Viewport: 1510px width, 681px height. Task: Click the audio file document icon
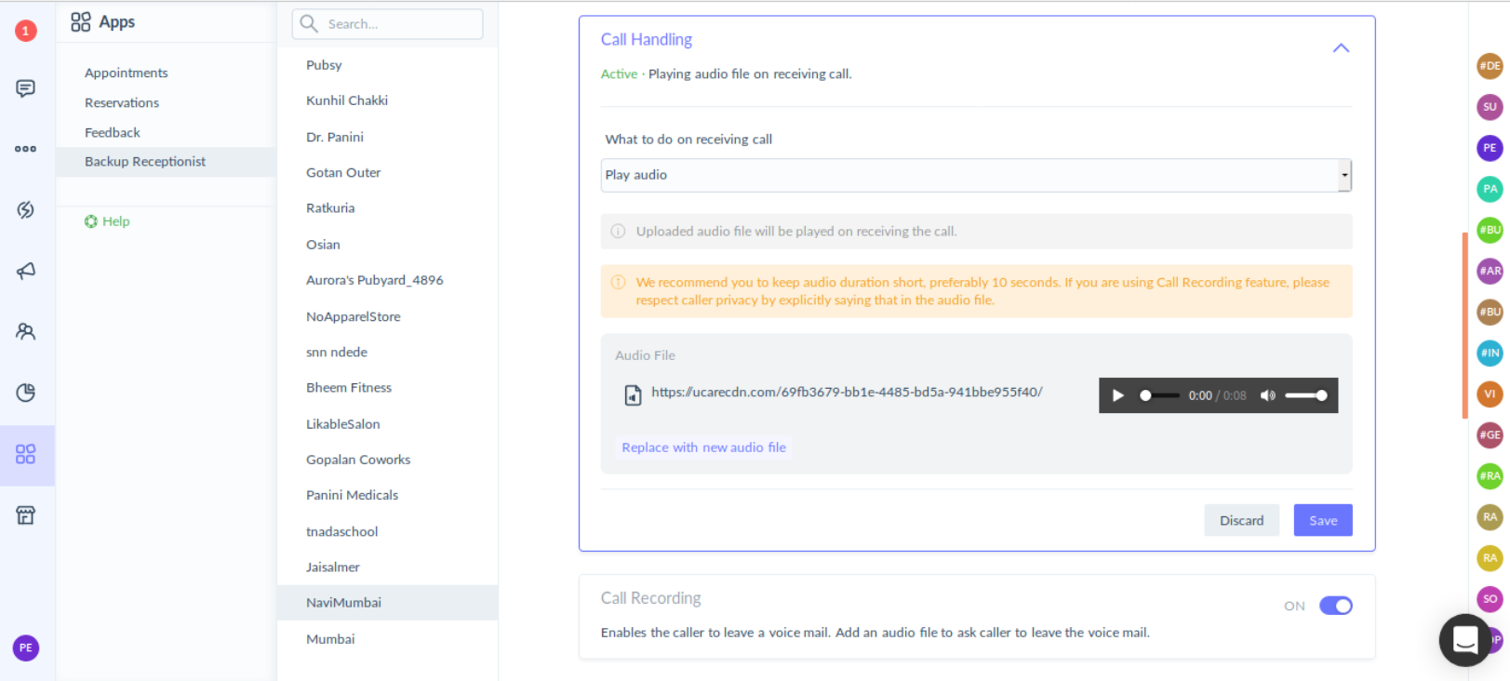pyautogui.click(x=633, y=395)
